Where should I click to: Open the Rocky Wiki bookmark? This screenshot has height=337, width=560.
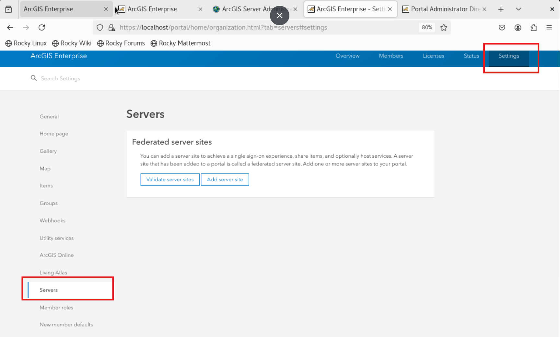(72, 43)
